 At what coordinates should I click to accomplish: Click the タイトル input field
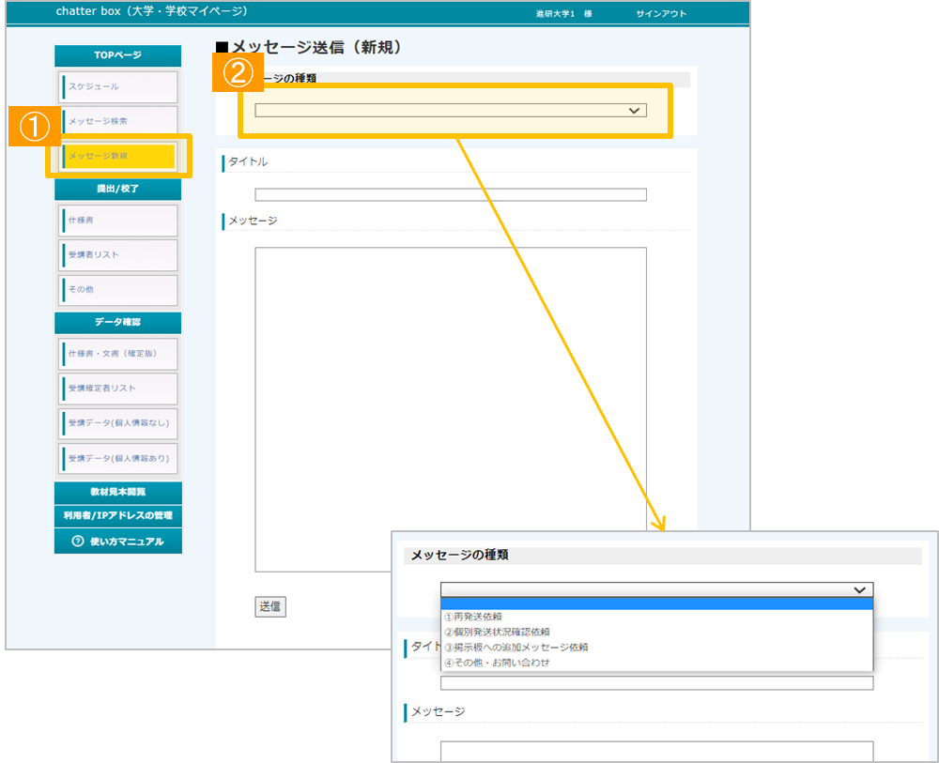tap(451, 195)
